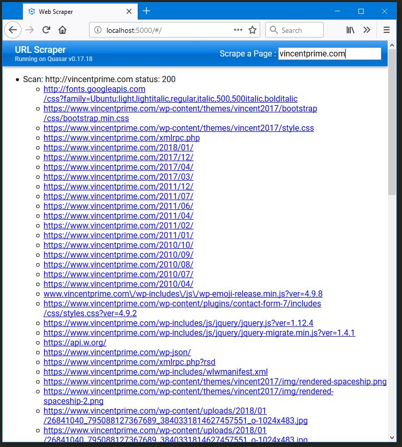Open the bootstrap.min.css link

180,113
